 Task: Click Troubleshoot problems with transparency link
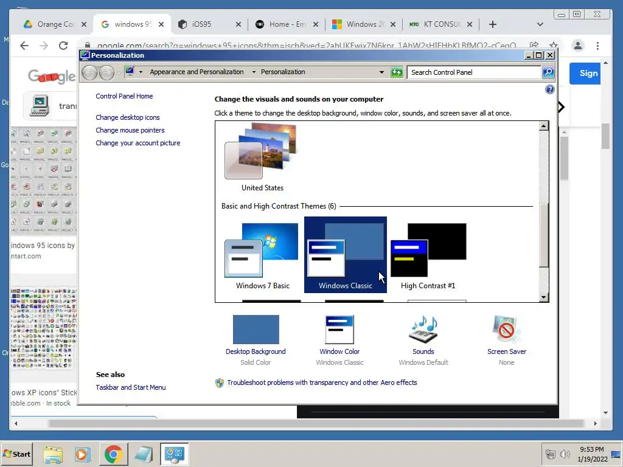tap(322, 382)
